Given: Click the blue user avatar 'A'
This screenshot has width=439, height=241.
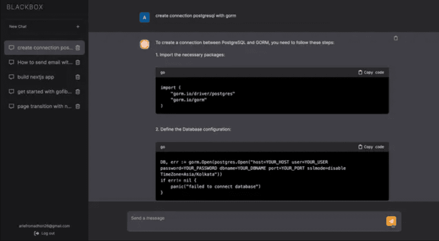Looking at the screenshot, I should coord(145,17).
